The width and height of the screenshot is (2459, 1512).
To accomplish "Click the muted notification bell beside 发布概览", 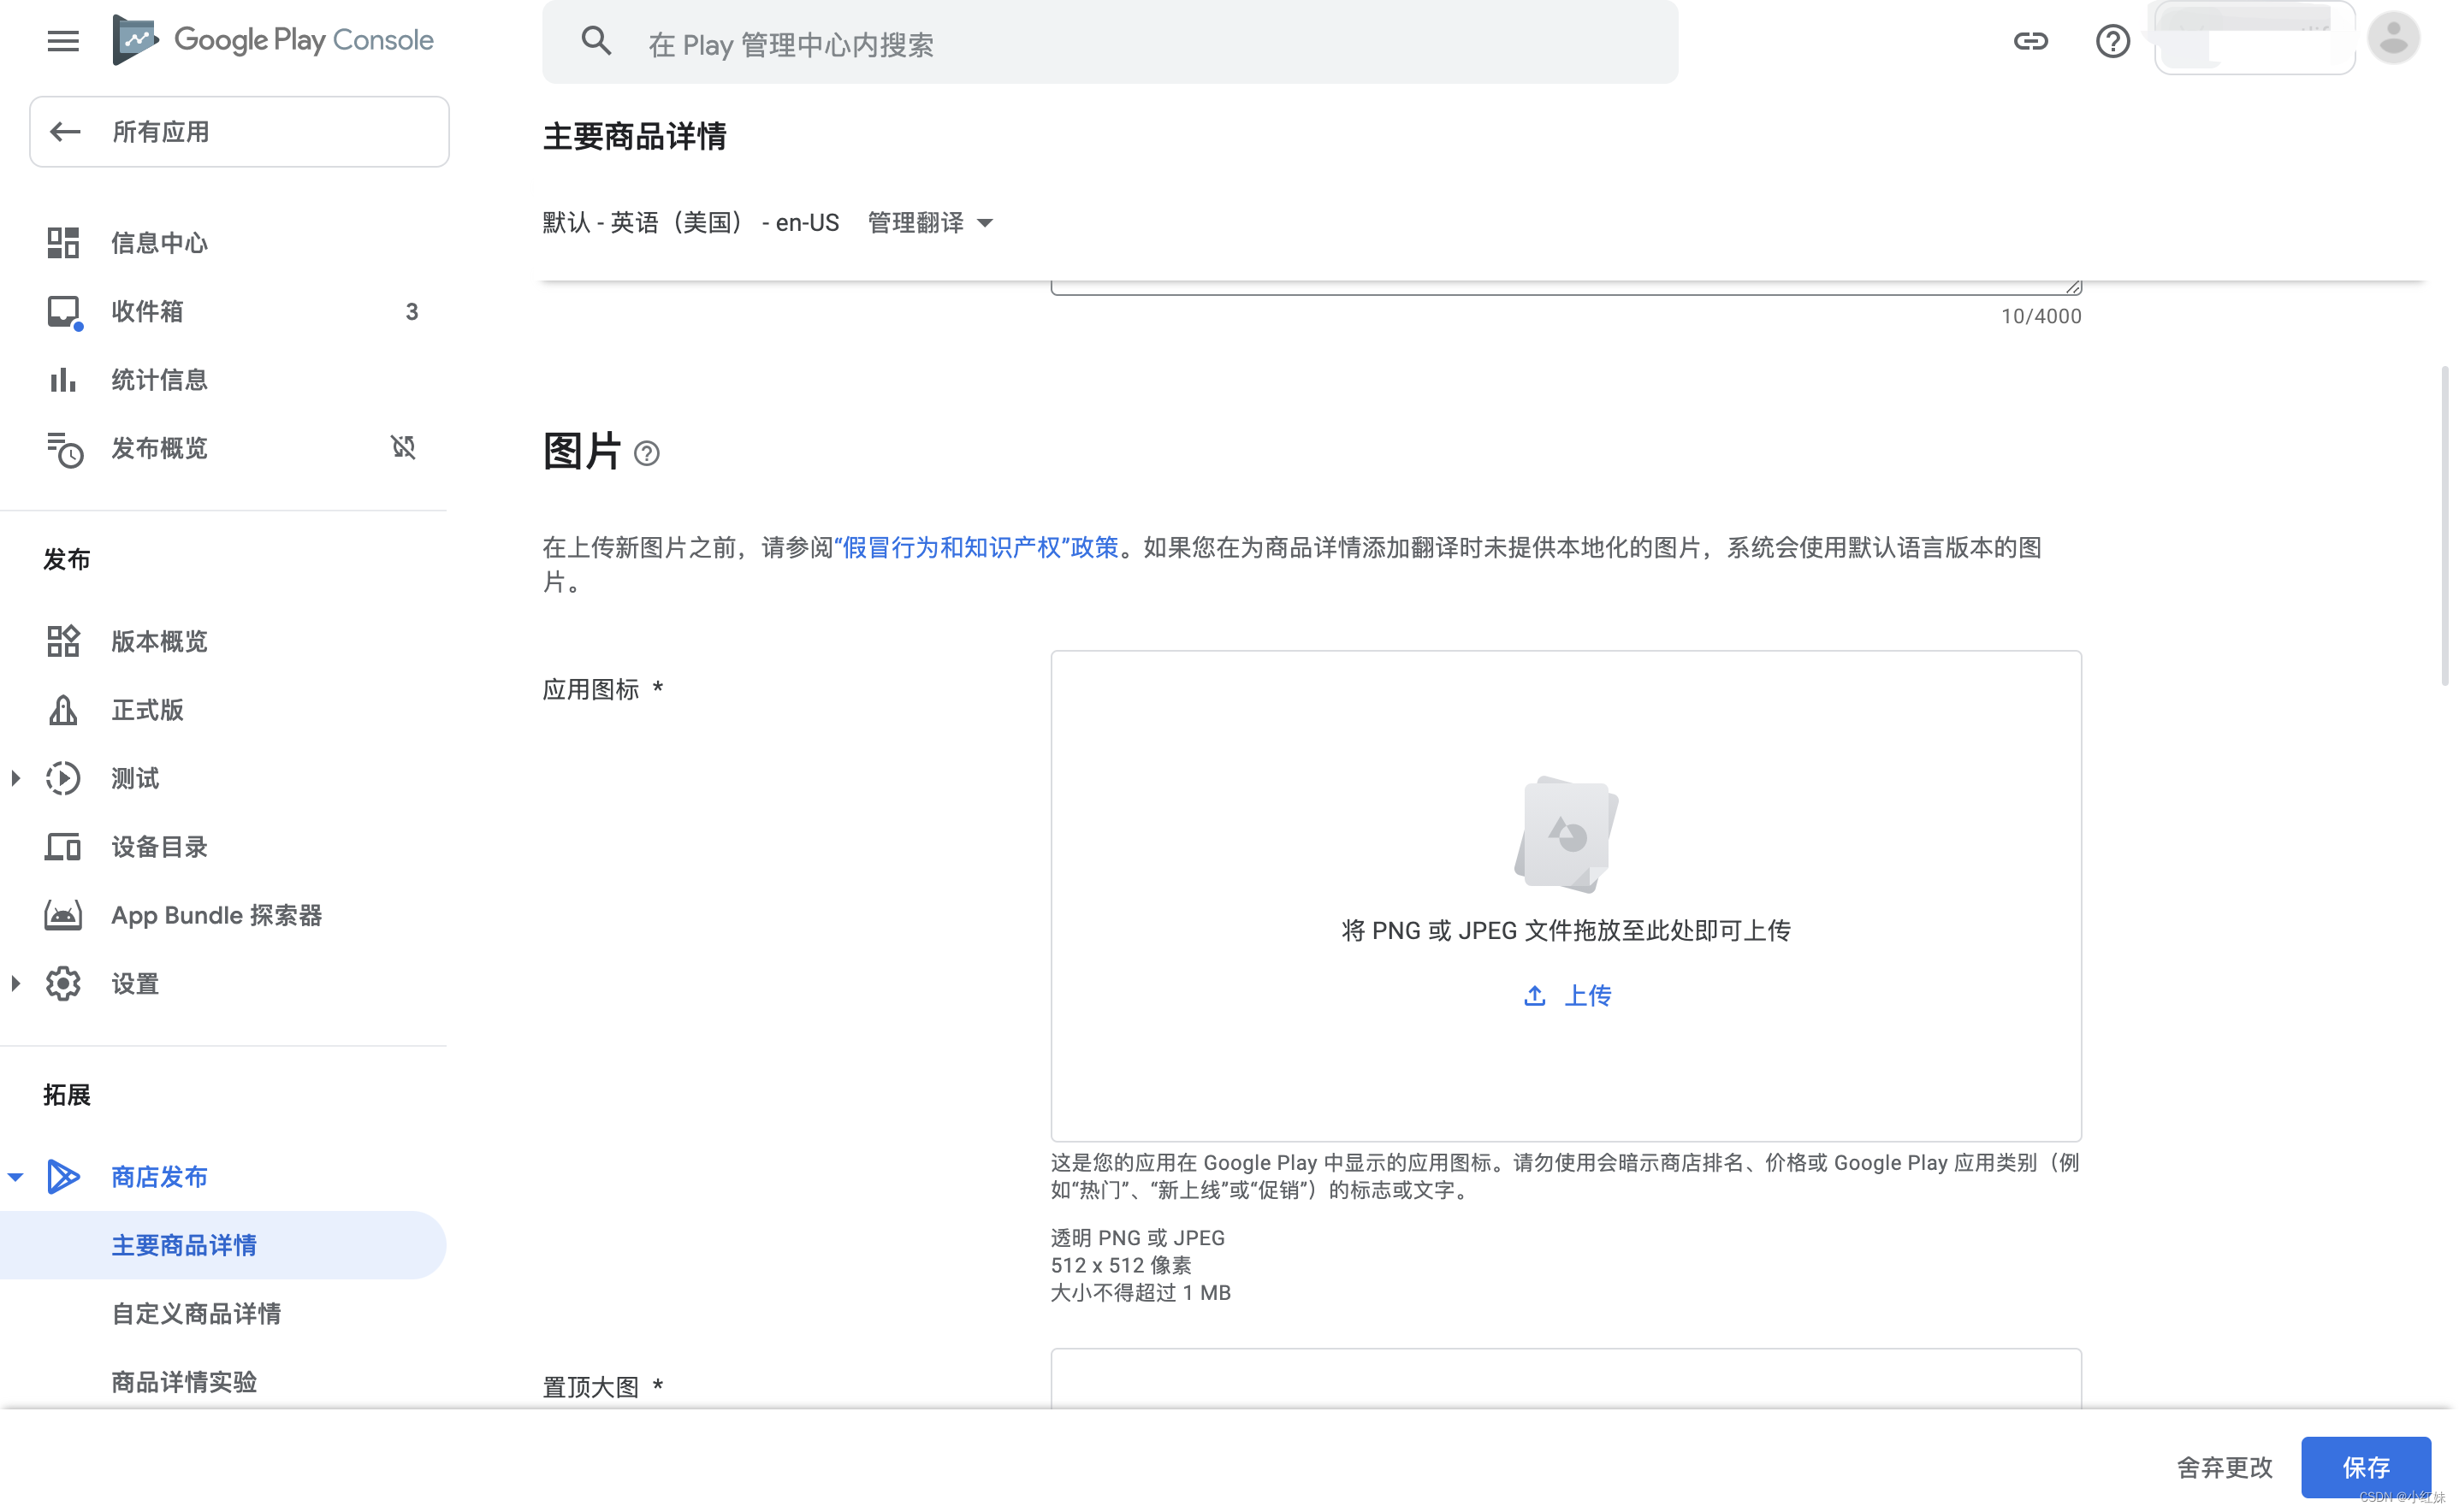I will [x=402, y=448].
